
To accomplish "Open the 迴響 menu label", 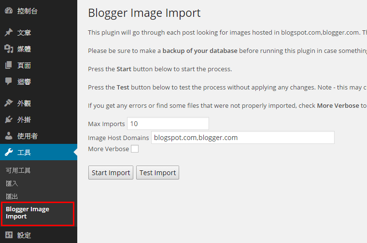I will tap(24, 82).
